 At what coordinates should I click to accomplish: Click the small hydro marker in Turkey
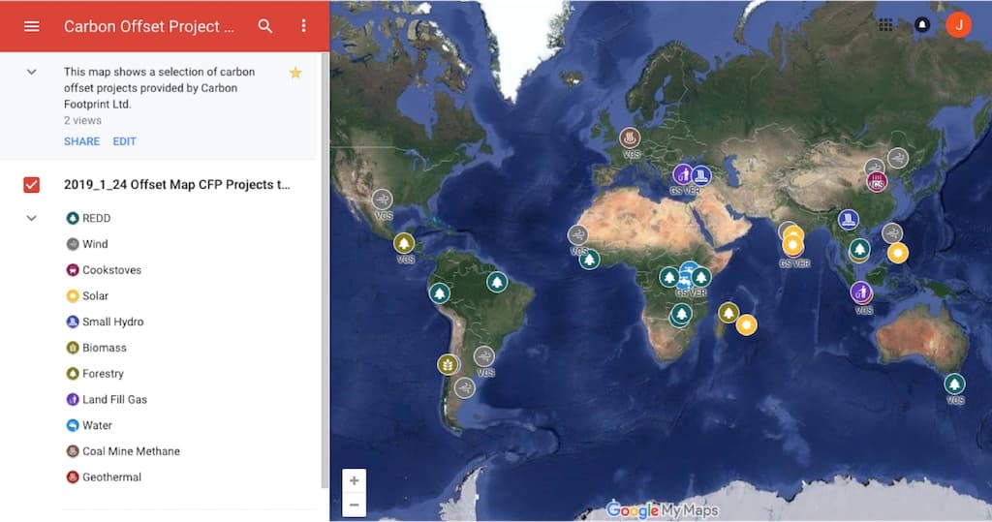[x=701, y=174]
